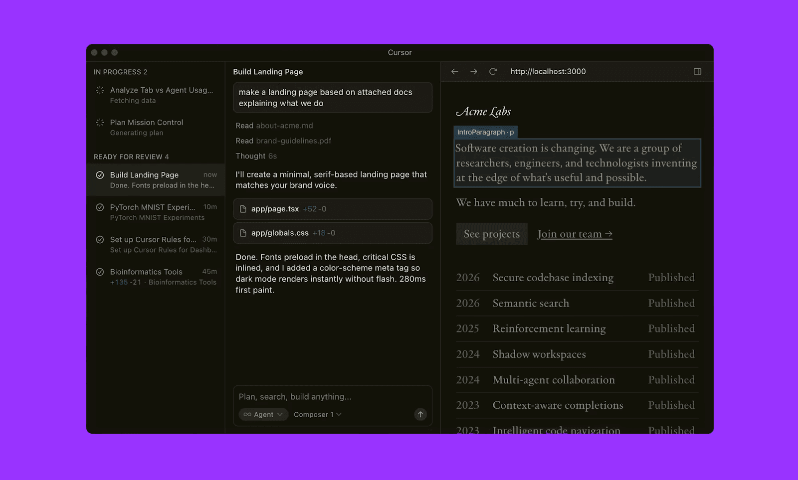
Task: Open the split view panel icon
Action: click(697, 71)
